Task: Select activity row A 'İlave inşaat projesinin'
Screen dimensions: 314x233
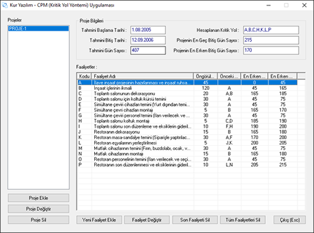Action: point(187,82)
